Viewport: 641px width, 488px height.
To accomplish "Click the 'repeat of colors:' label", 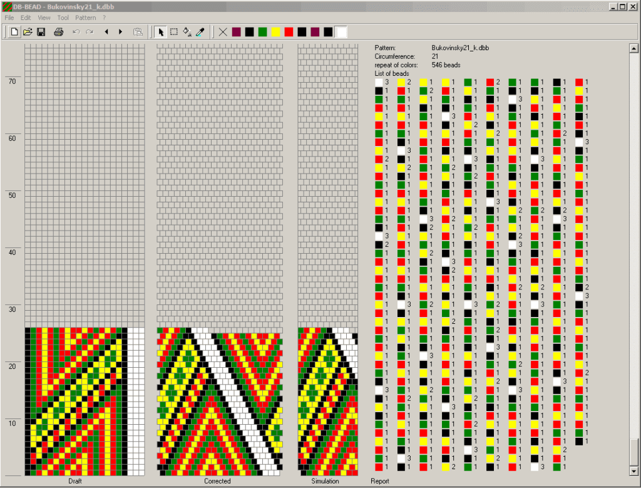I will 396,65.
